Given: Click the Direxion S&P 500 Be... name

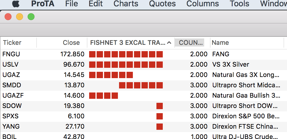Looking at the screenshot, I should click(x=246, y=116).
